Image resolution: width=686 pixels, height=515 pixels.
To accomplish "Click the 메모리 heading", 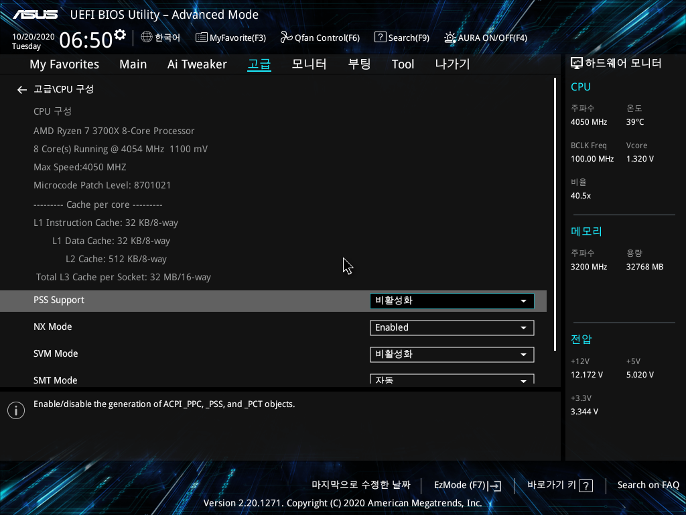I will (586, 231).
